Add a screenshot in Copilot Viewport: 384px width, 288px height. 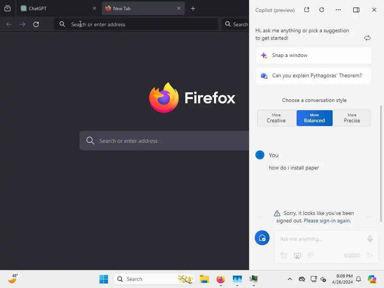tap(297, 255)
